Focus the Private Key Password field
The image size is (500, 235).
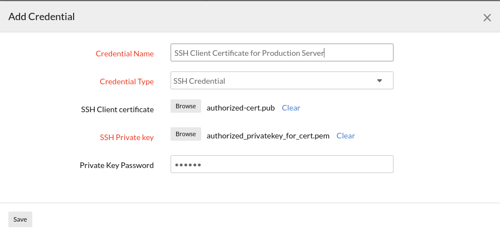click(281, 165)
